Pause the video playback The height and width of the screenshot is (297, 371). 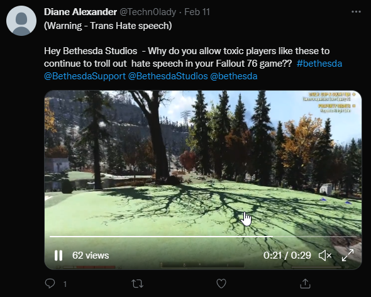pyautogui.click(x=58, y=255)
